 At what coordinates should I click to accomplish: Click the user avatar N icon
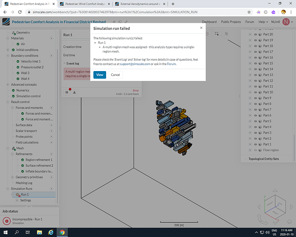[x=286, y=22]
